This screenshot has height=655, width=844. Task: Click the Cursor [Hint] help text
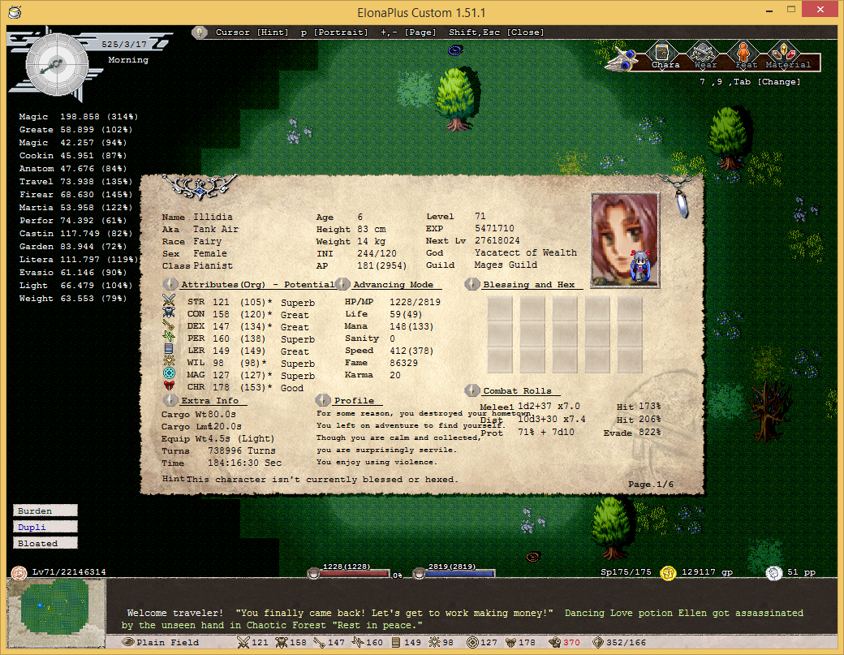pos(252,32)
